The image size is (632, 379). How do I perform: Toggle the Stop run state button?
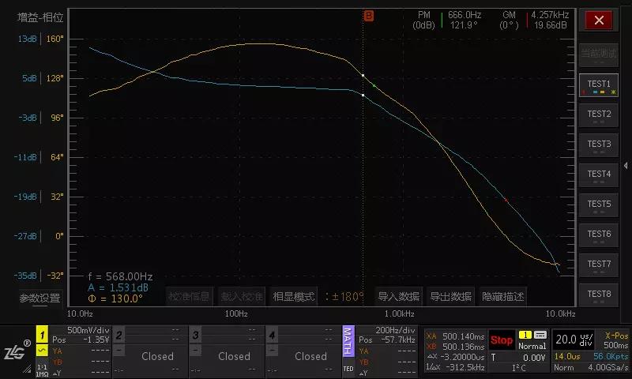502,340
